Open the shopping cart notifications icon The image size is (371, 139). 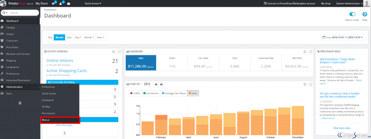click(x=53, y=4)
